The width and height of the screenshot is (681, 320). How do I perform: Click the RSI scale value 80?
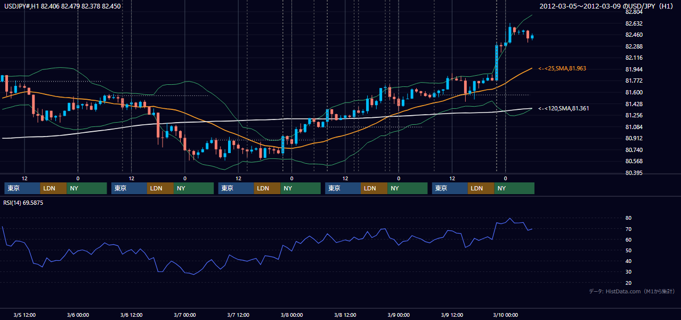(628, 218)
